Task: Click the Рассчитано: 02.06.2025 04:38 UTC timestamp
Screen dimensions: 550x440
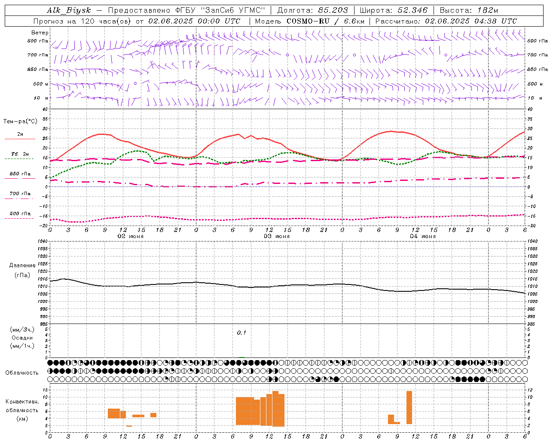Action: [x=446, y=21]
